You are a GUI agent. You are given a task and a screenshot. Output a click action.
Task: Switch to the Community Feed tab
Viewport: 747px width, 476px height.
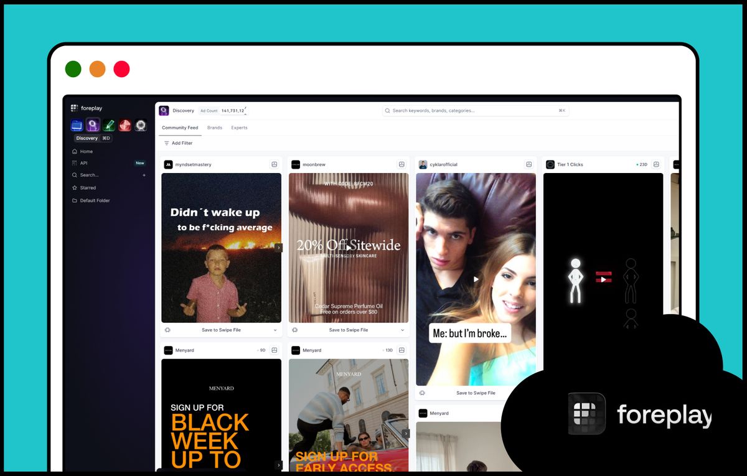(x=180, y=128)
